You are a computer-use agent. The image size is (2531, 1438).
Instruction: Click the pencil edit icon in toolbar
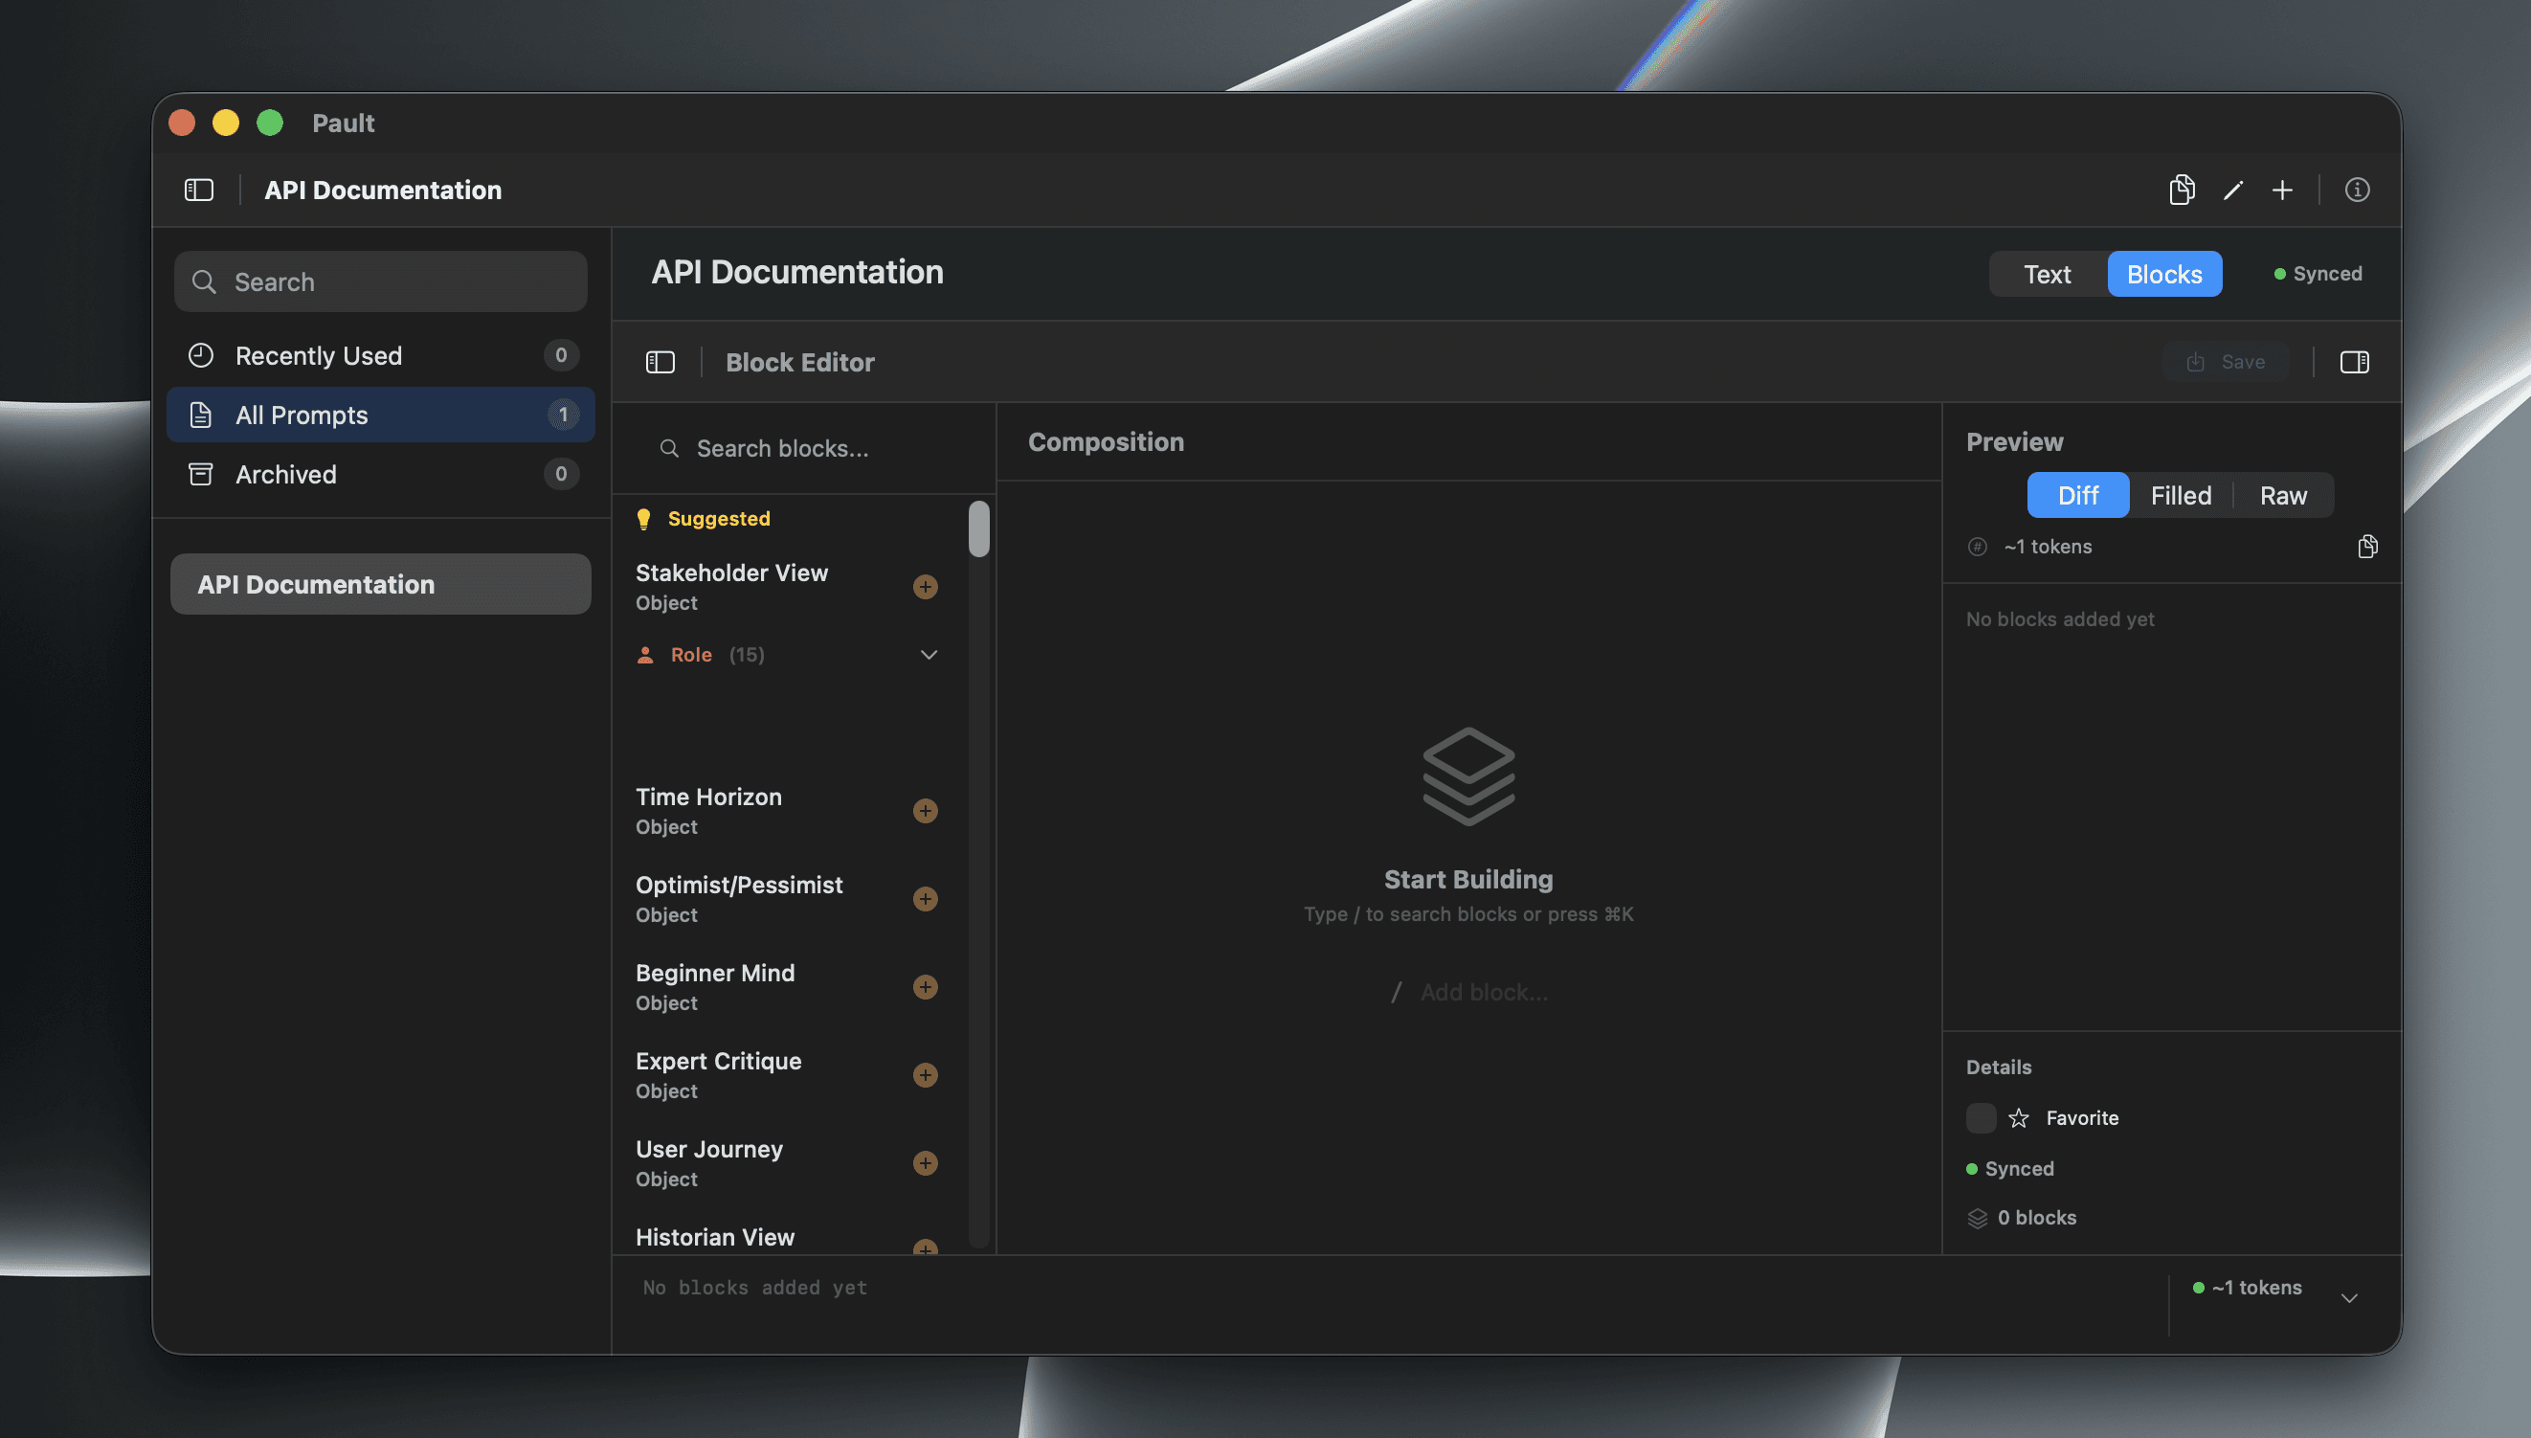(x=2232, y=190)
